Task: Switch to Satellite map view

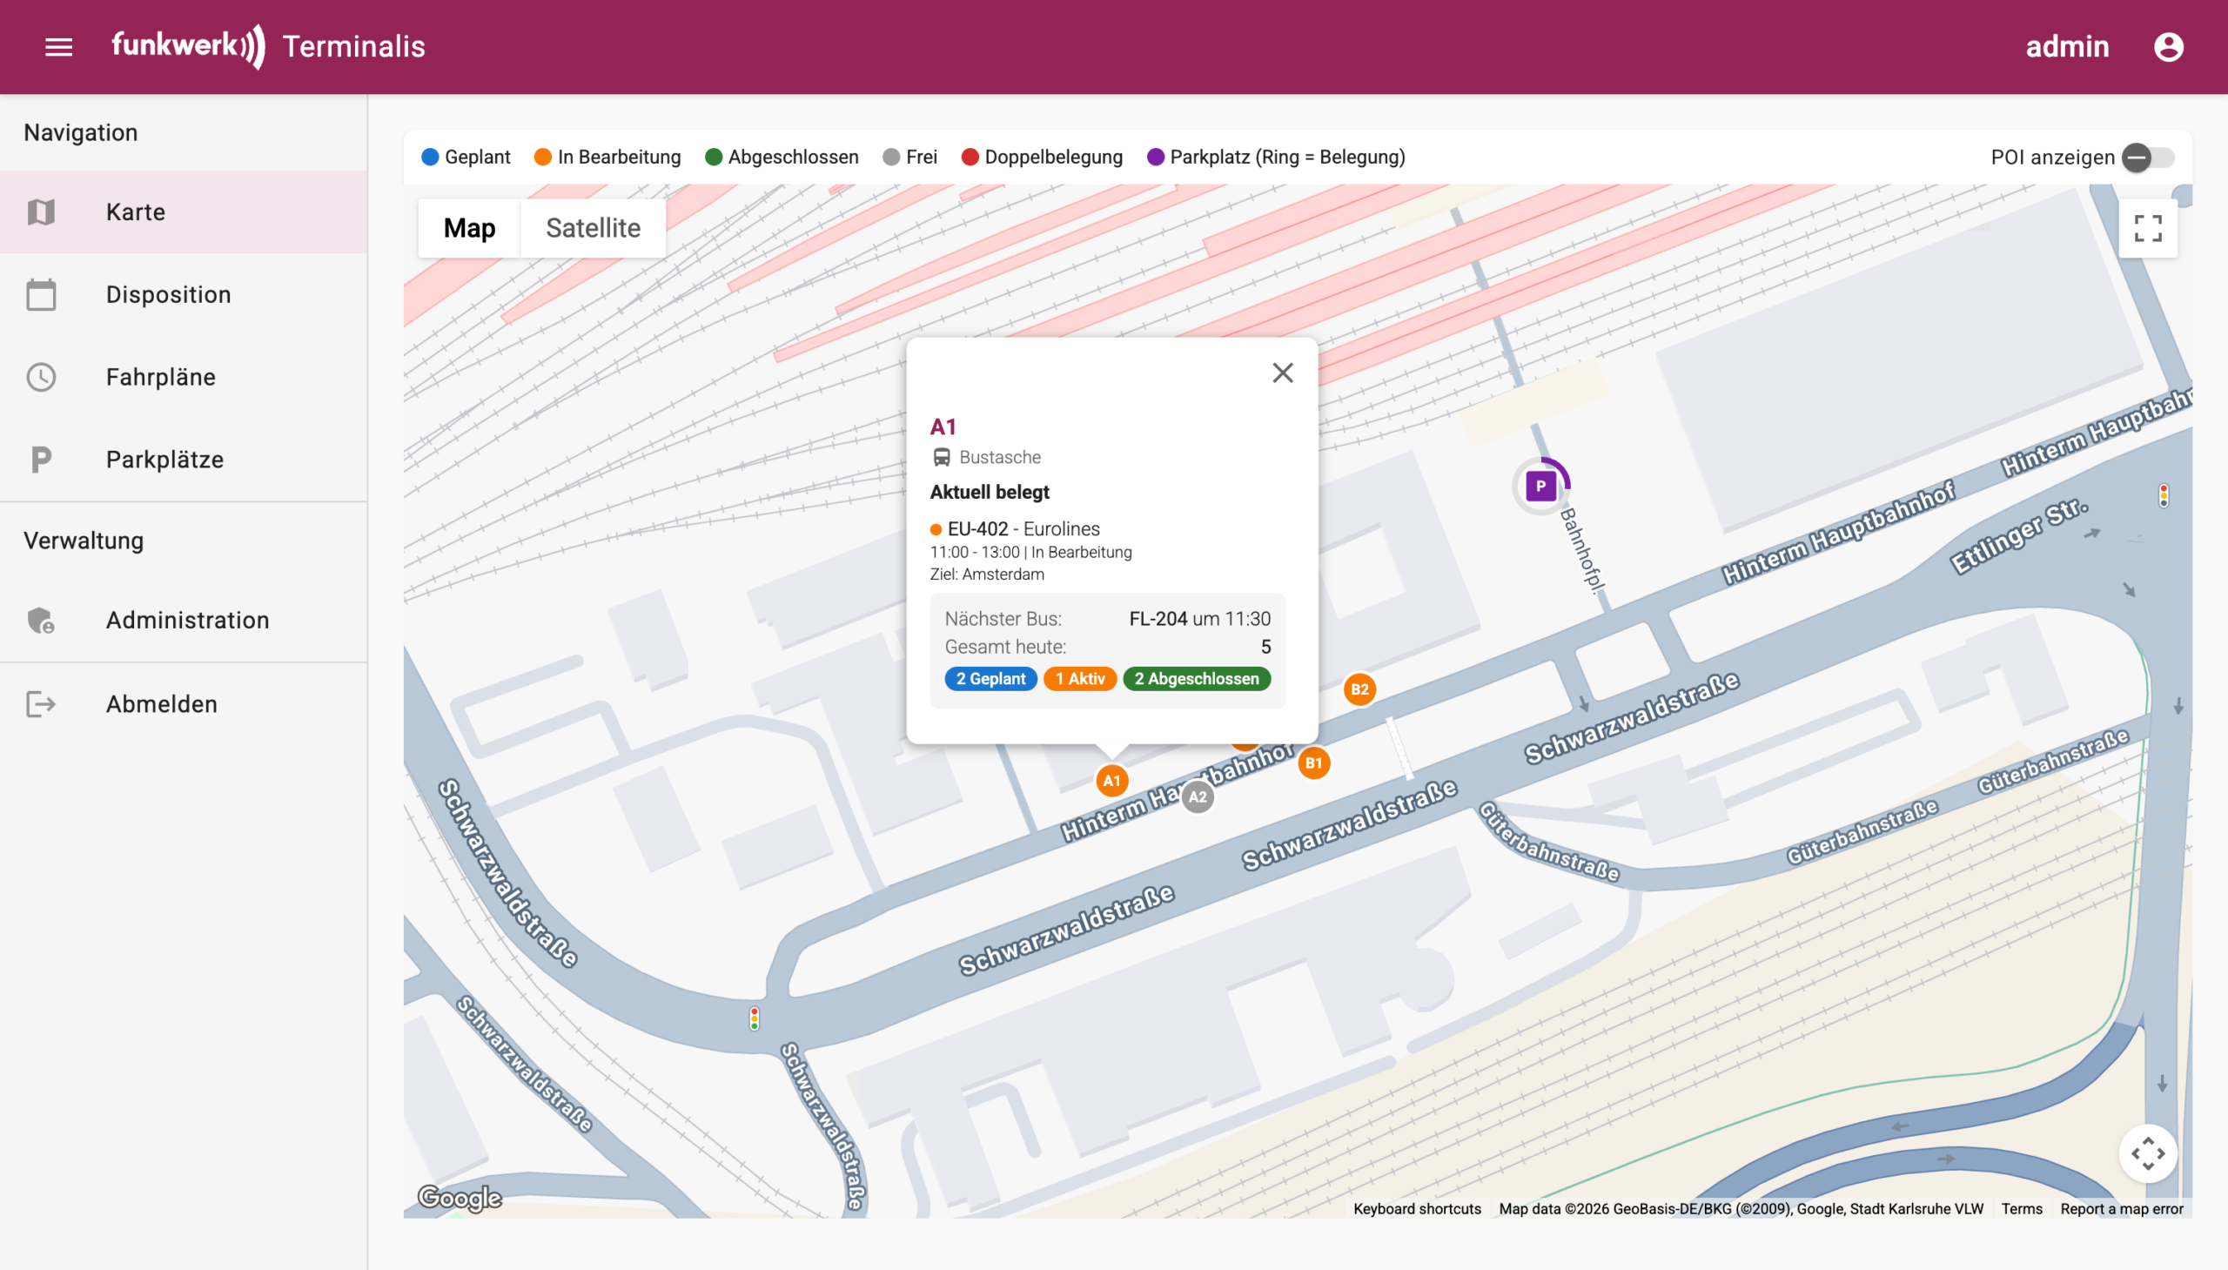Action: click(x=593, y=229)
